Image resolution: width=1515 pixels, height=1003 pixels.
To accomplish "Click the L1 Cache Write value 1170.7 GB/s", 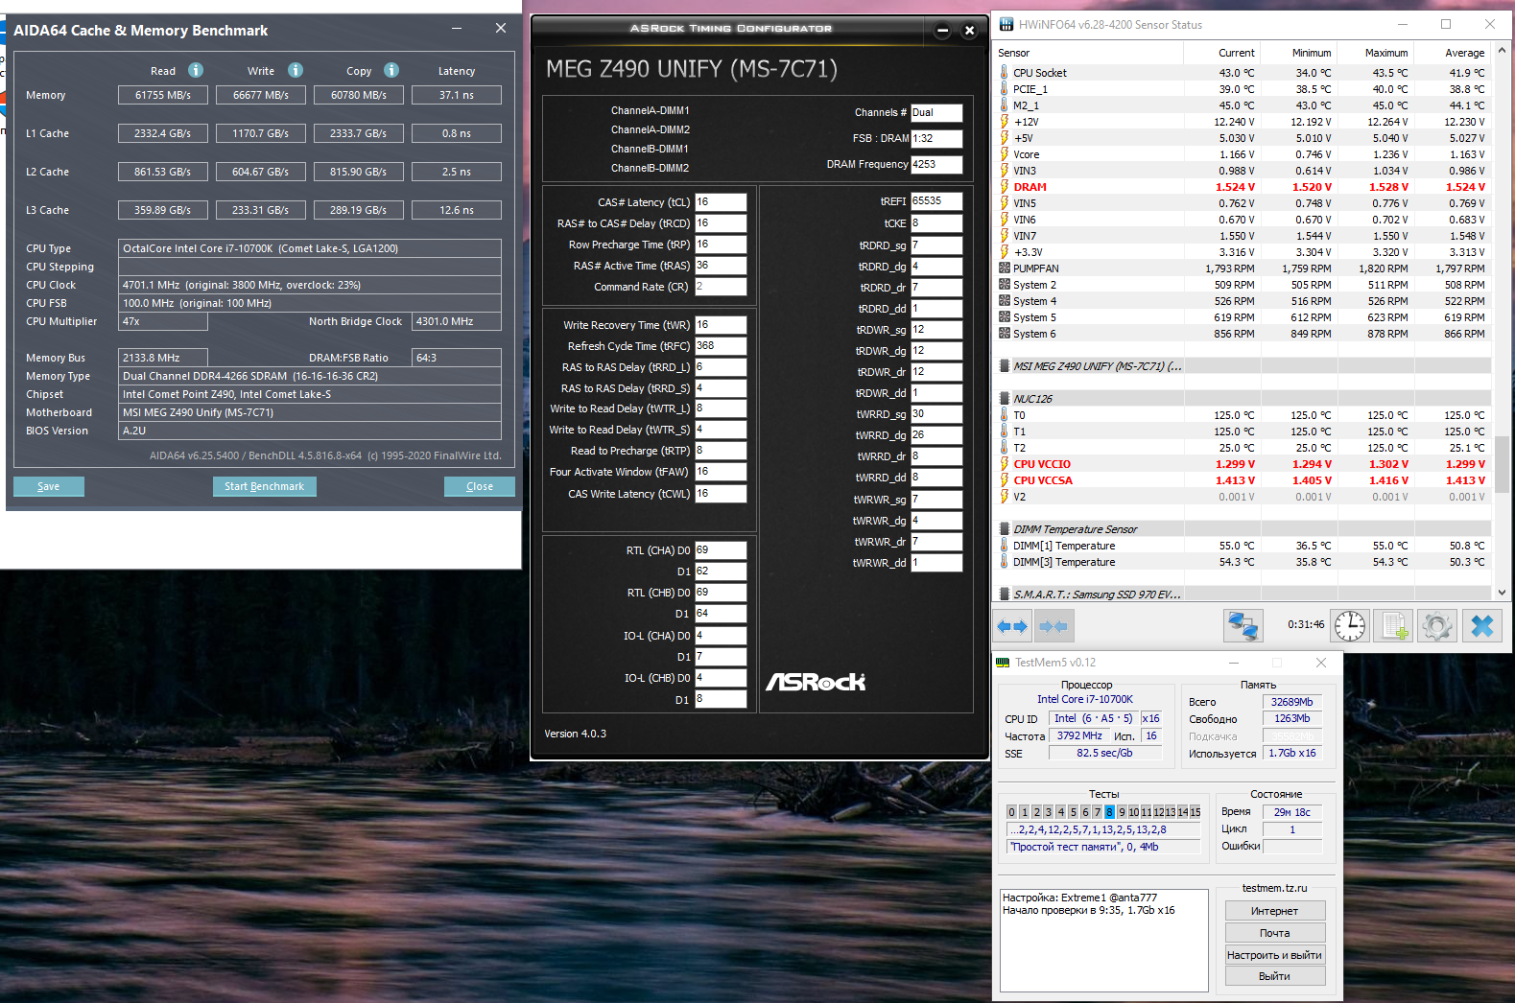I will point(261,133).
